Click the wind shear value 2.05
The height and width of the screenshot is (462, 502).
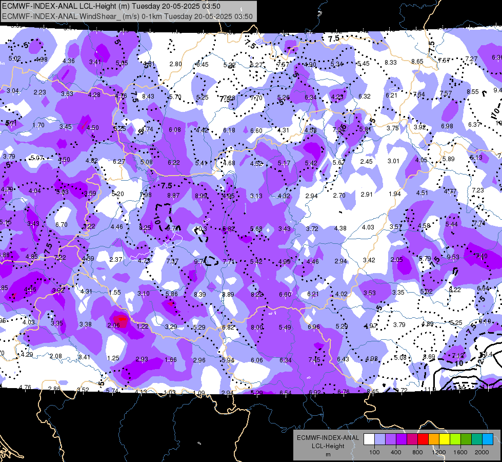396,259
